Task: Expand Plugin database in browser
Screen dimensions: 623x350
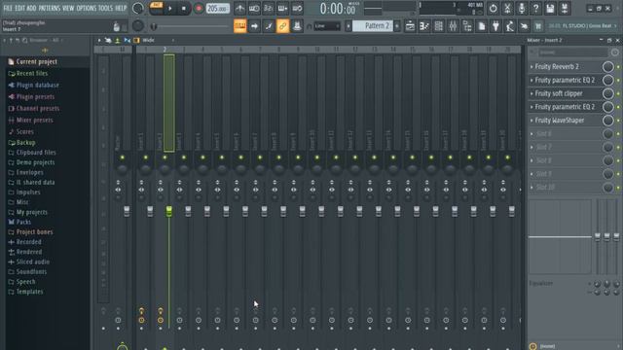Action: [37, 85]
